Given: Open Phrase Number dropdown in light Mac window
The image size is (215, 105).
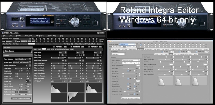Looking at the screenshot, I should pyautogui.click(x=139, y=63).
